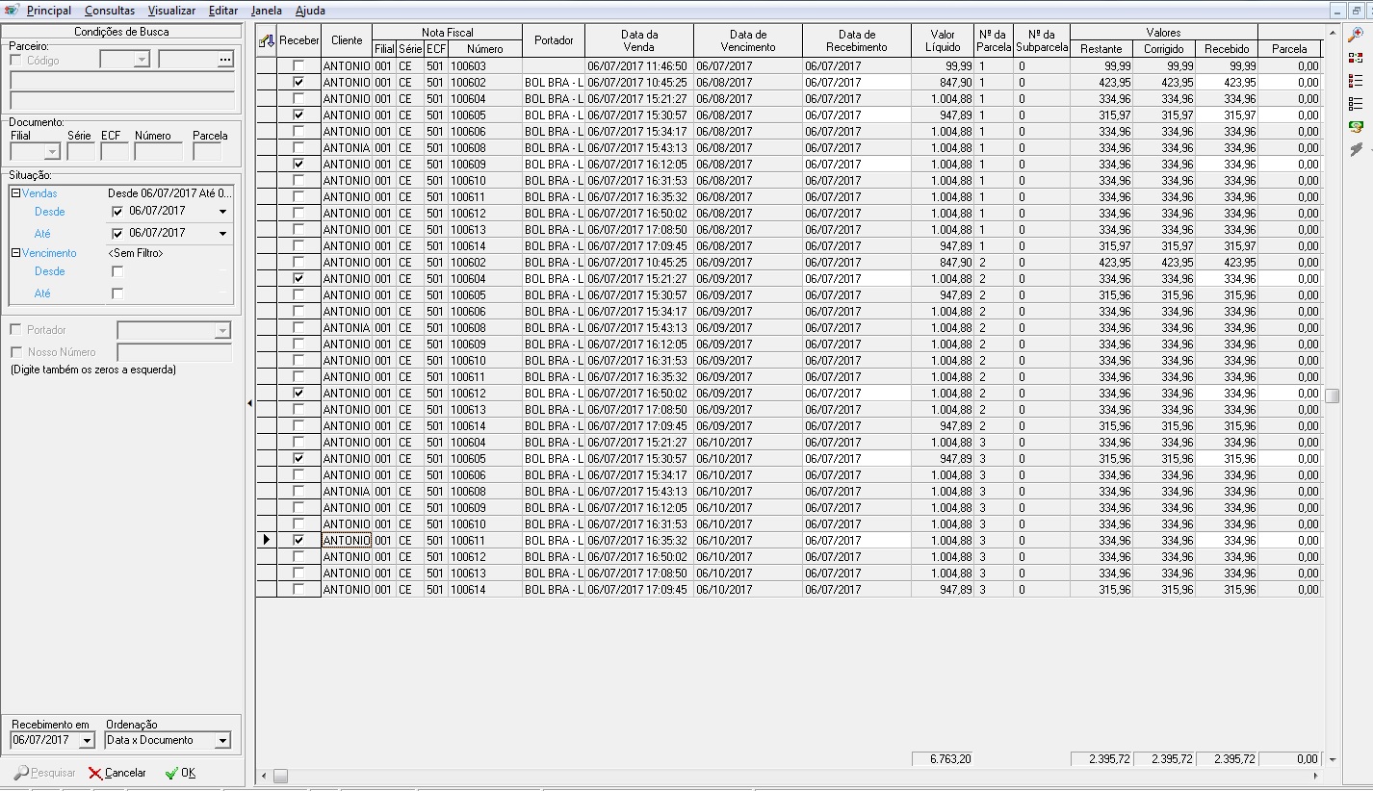Open Recebimento em date dropdown
1373x791 pixels.
pyautogui.click(x=87, y=741)
